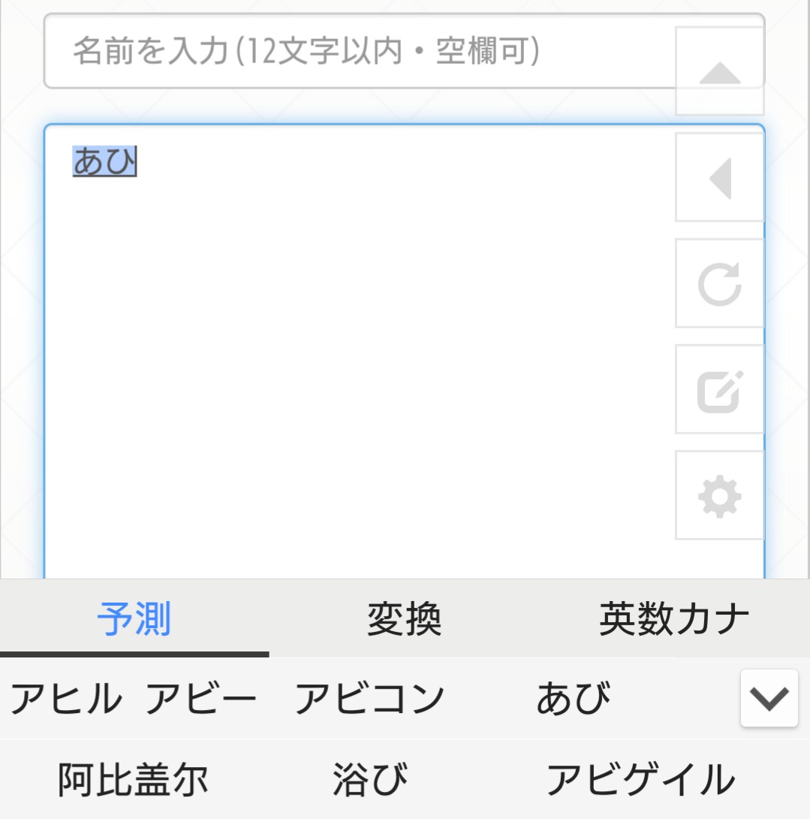This screenshot has width=810, height=819.
Task: Click the left-pointing back arrow icon
Action: pos(719,178)
